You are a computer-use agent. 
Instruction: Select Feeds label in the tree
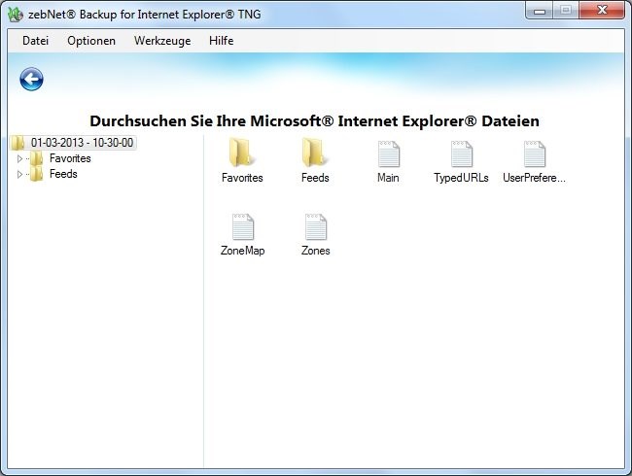[63, 174]
